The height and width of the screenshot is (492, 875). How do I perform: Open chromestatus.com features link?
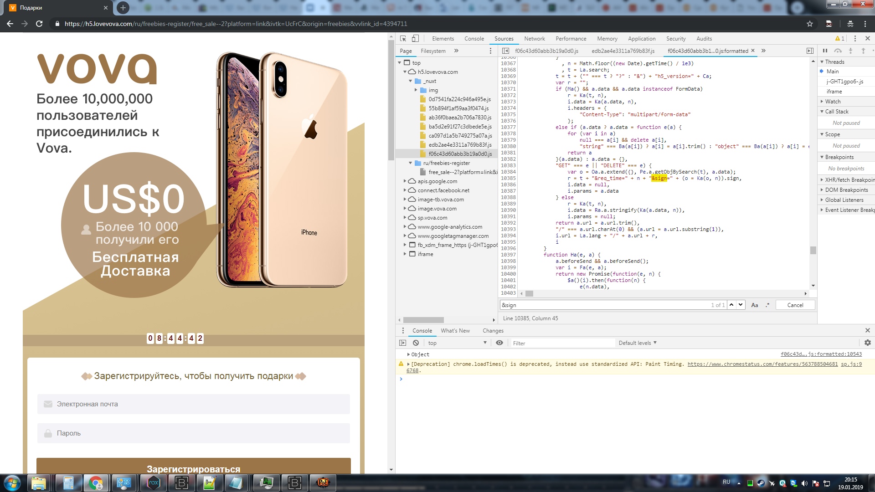click(762, 364)
